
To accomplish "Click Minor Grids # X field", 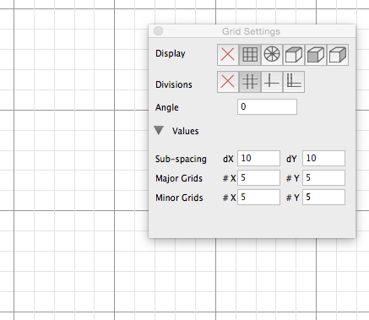I will point(258,197).
